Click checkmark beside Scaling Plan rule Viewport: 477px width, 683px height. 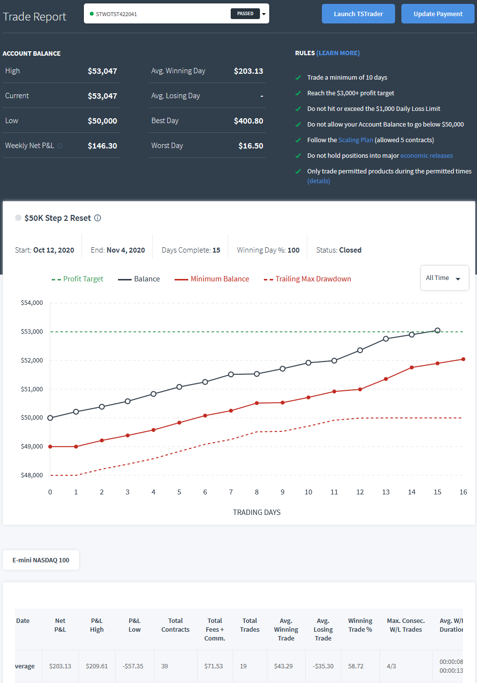pyautogui.click(x=298, y=140)
